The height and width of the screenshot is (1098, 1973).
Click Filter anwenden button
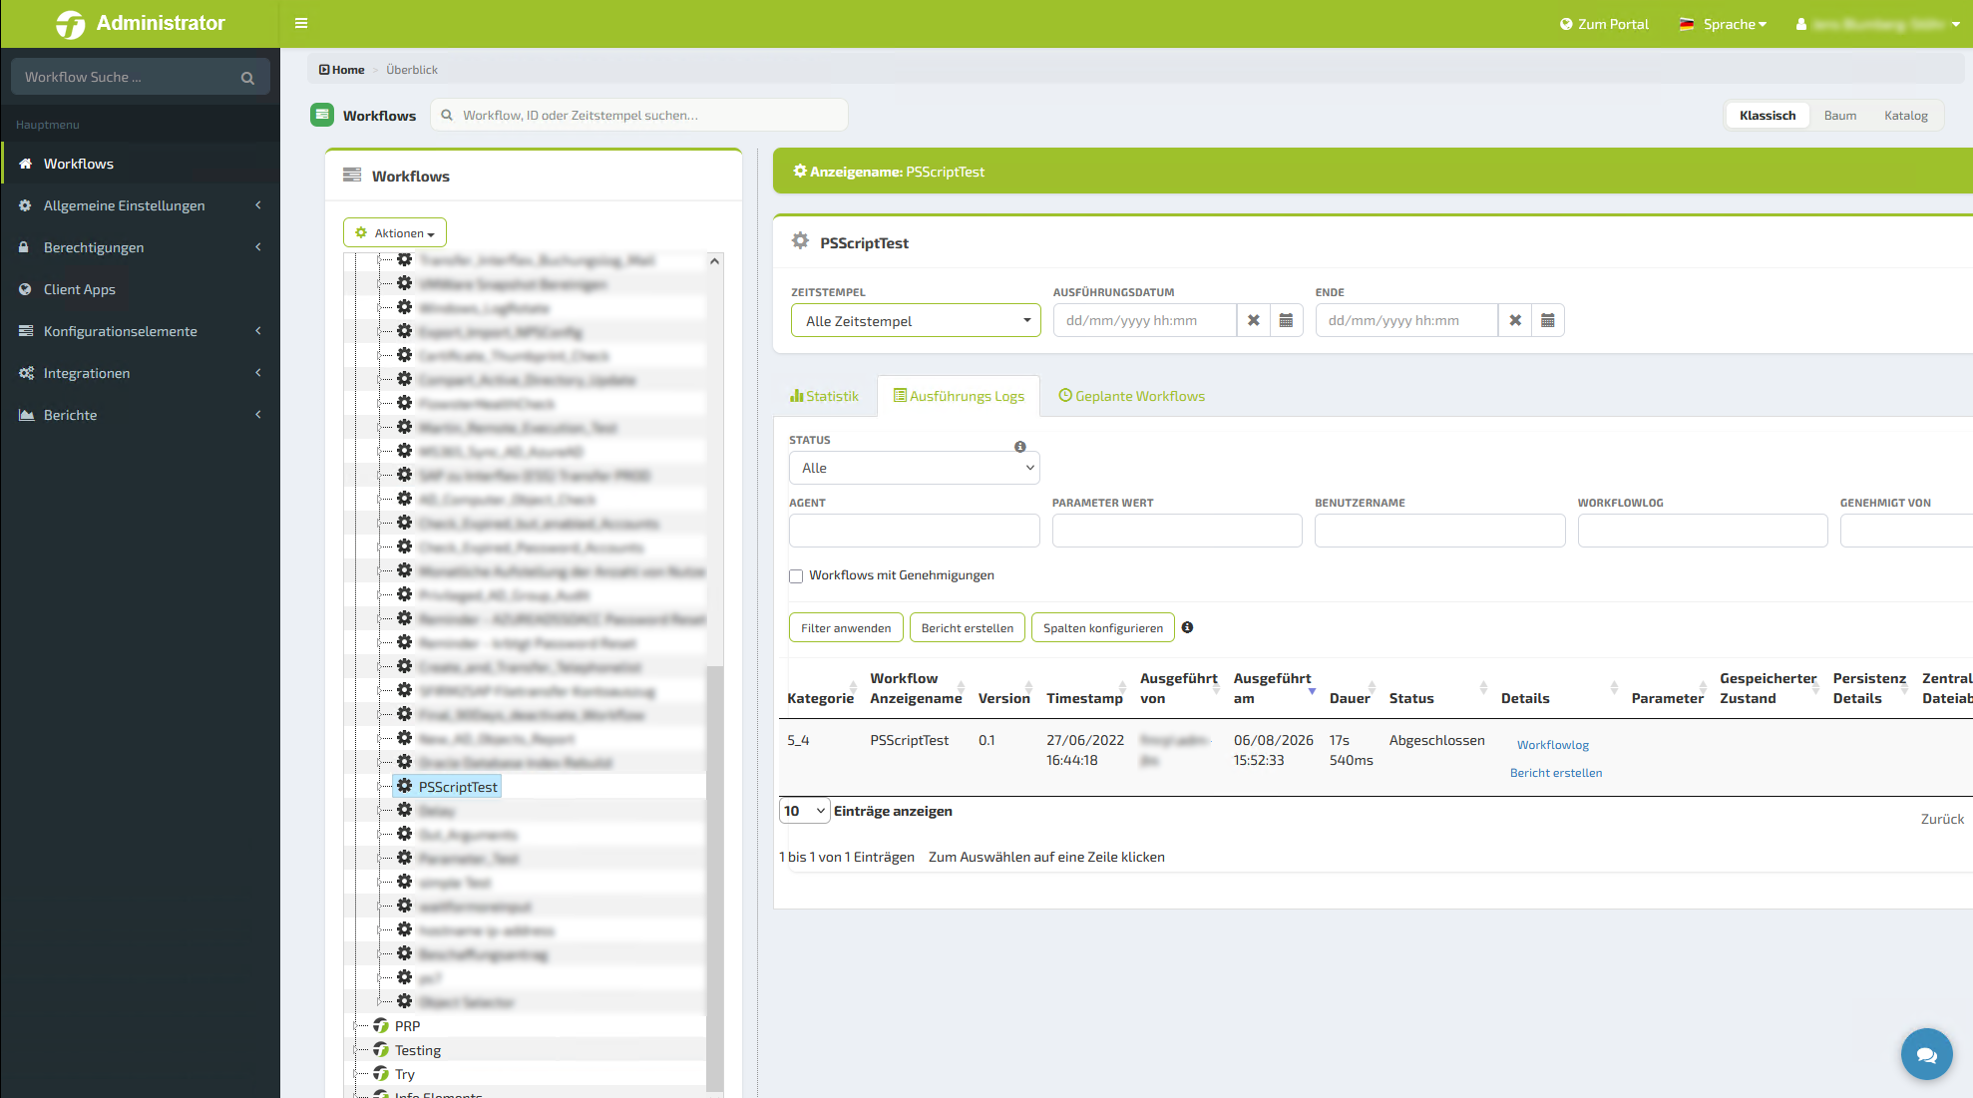pyautogui.click(x=846, y=628)
